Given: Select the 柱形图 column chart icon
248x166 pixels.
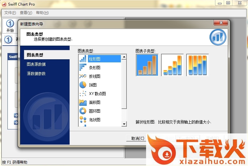Looking at the screenshot, I should [83, 59].
